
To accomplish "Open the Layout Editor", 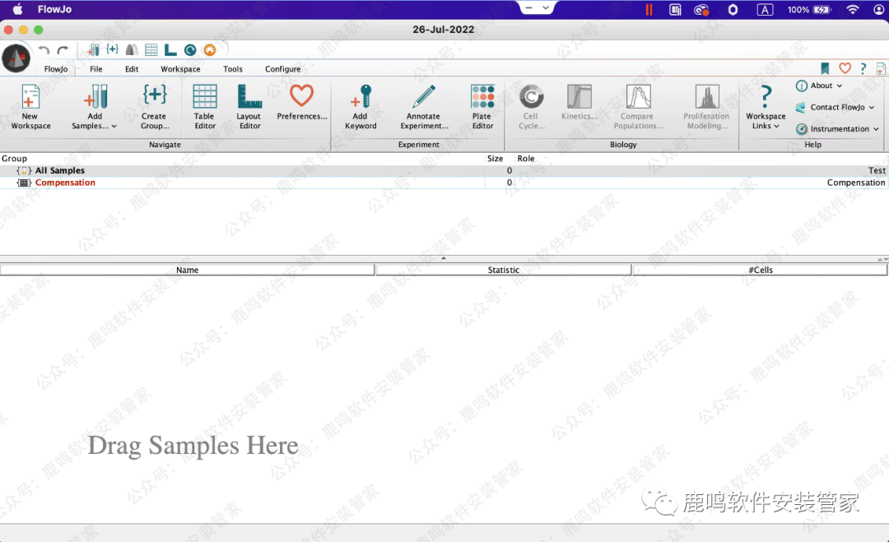I will click(249, 99).
